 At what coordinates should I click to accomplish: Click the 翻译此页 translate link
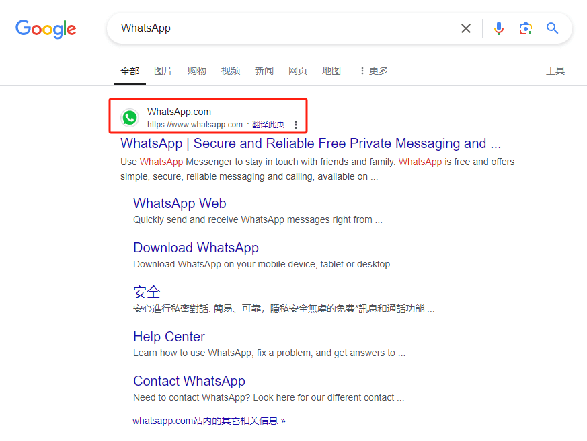(268, 125)
